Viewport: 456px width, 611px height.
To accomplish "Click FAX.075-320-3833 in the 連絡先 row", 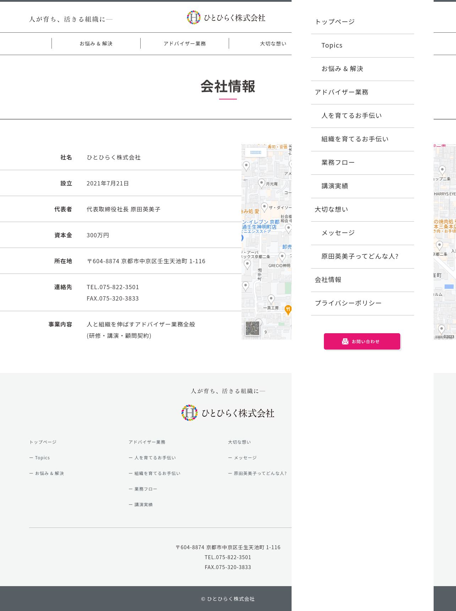I will pyautogui.click(x=113, y=298).
